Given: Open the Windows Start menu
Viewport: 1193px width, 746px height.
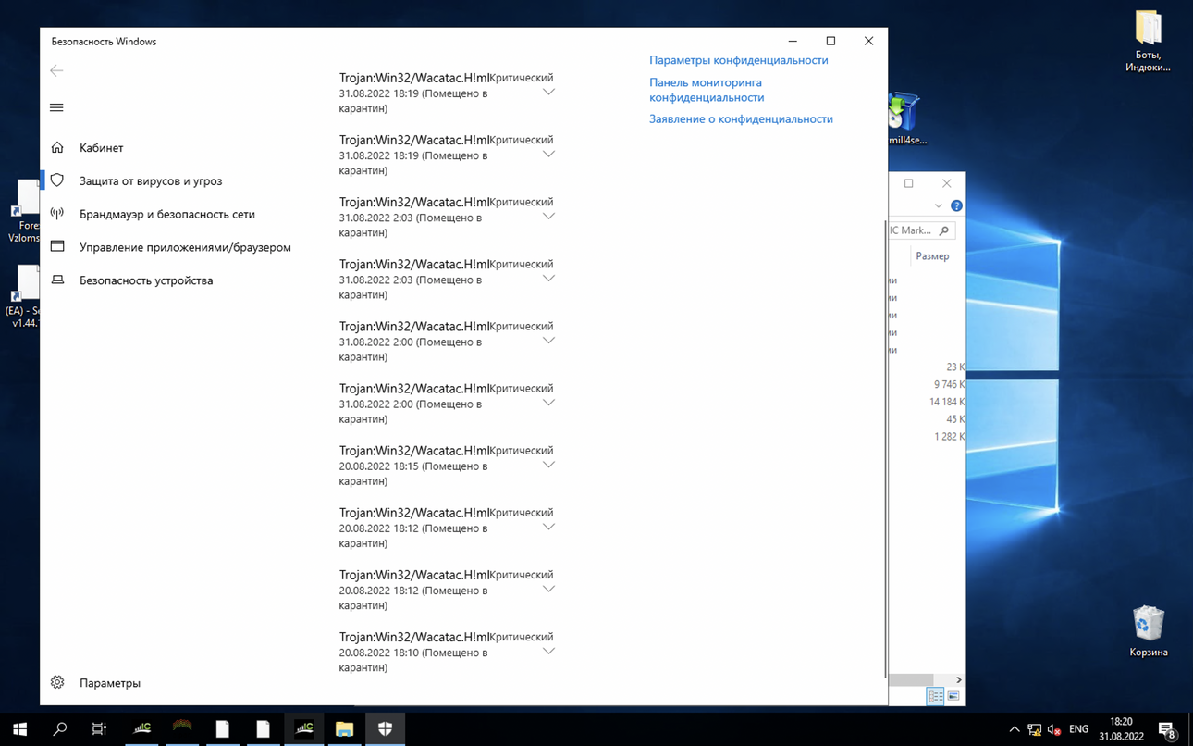Looking at the screenshot, I should tap(19, 728).
